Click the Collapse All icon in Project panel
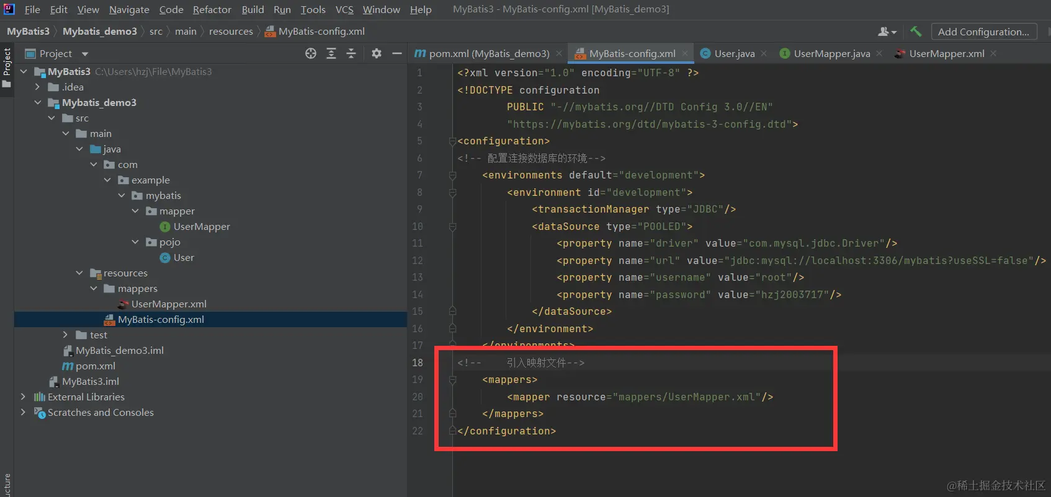 coord(351,53)
